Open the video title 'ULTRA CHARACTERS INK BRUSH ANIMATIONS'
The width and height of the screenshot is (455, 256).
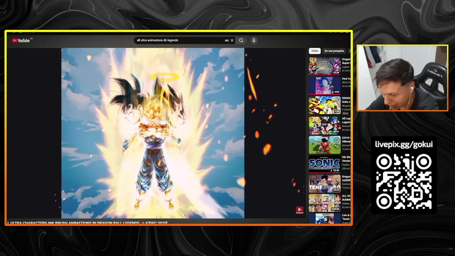pyautogui.click(x=87, y=223)
